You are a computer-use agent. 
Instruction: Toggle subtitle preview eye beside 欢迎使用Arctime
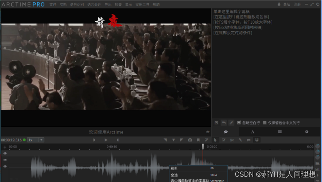[208, 132]
